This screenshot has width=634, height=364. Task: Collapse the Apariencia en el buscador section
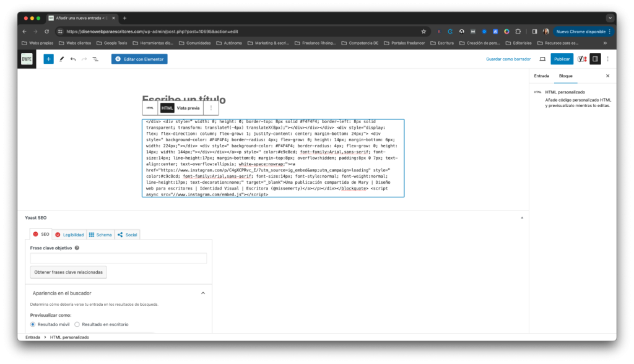click(x=202, y=294)
